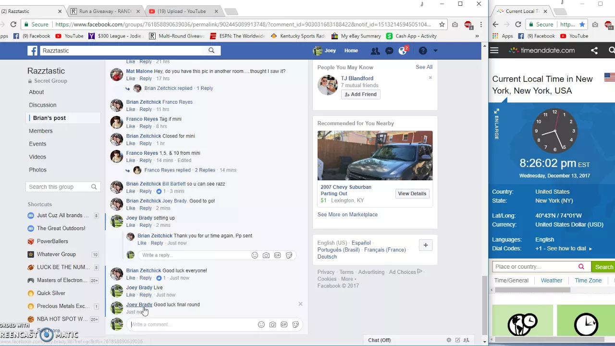Open the new message icon in chat bar

pos(457,340)
